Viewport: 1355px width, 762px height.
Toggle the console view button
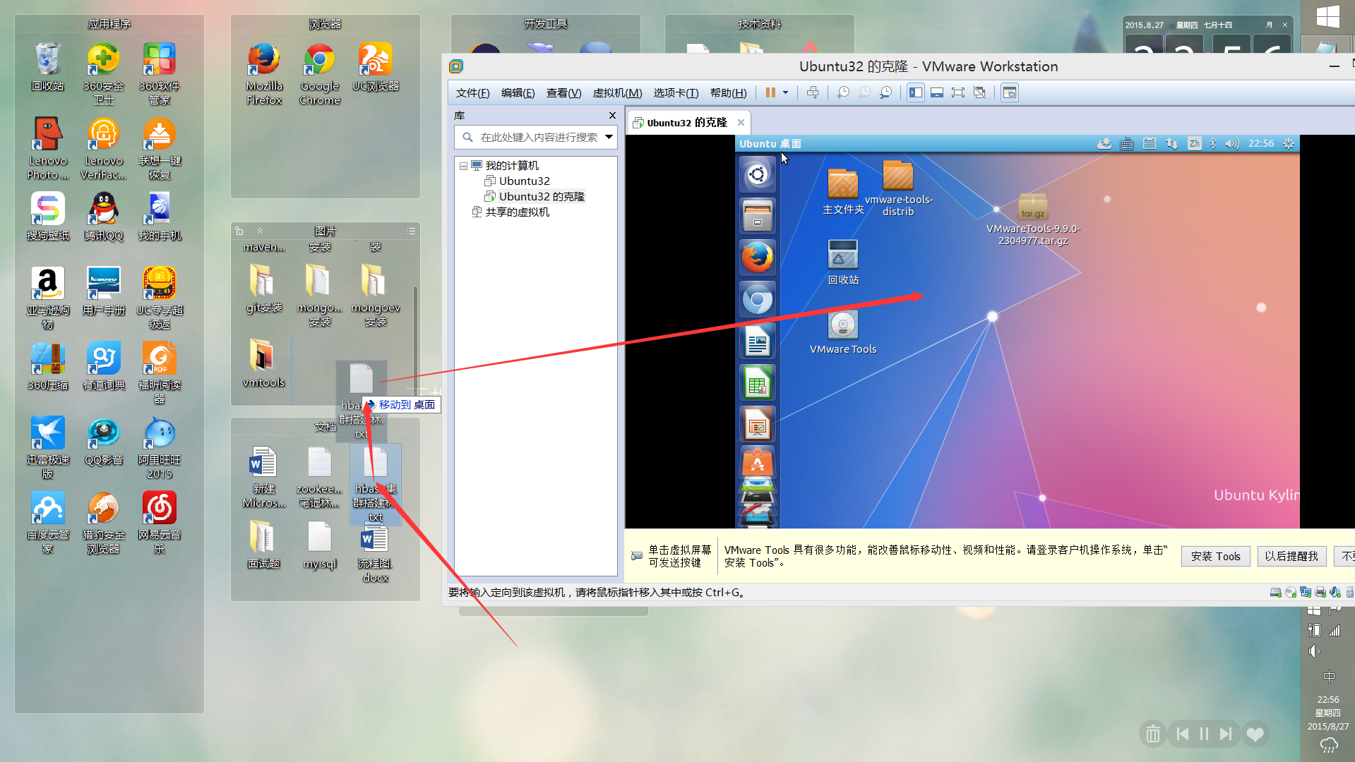[1010, 92]
